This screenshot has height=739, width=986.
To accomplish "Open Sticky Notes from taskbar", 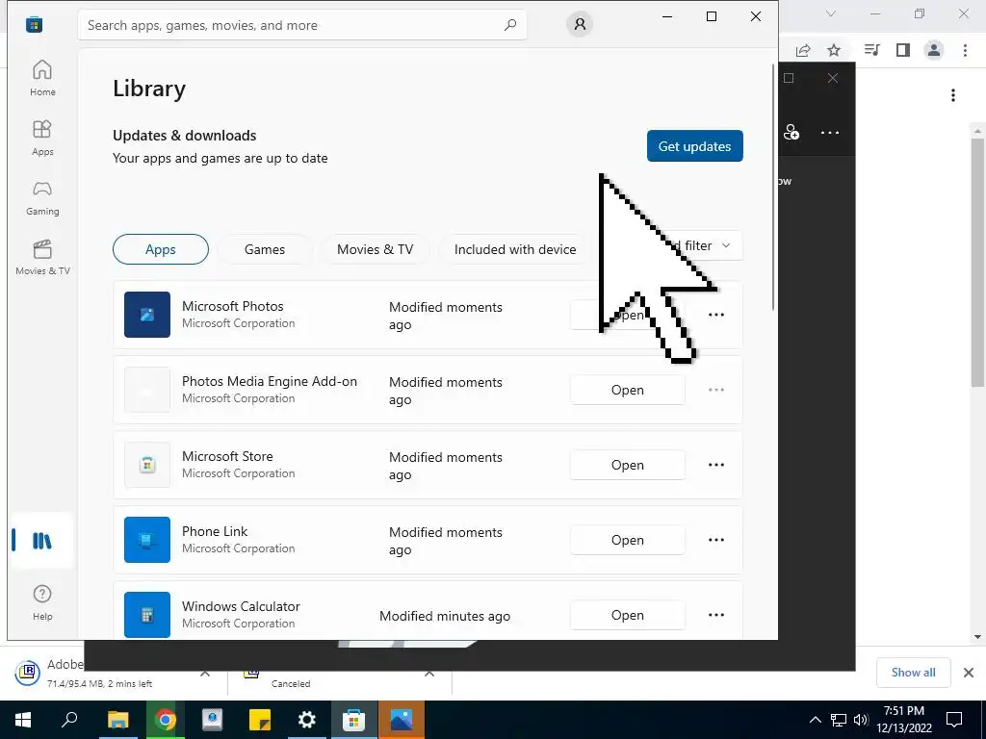I will pos(260,720).
